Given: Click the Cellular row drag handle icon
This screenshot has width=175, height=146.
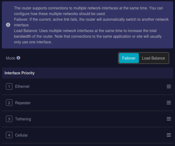Looking at the screenshot, I should (169, 135).
